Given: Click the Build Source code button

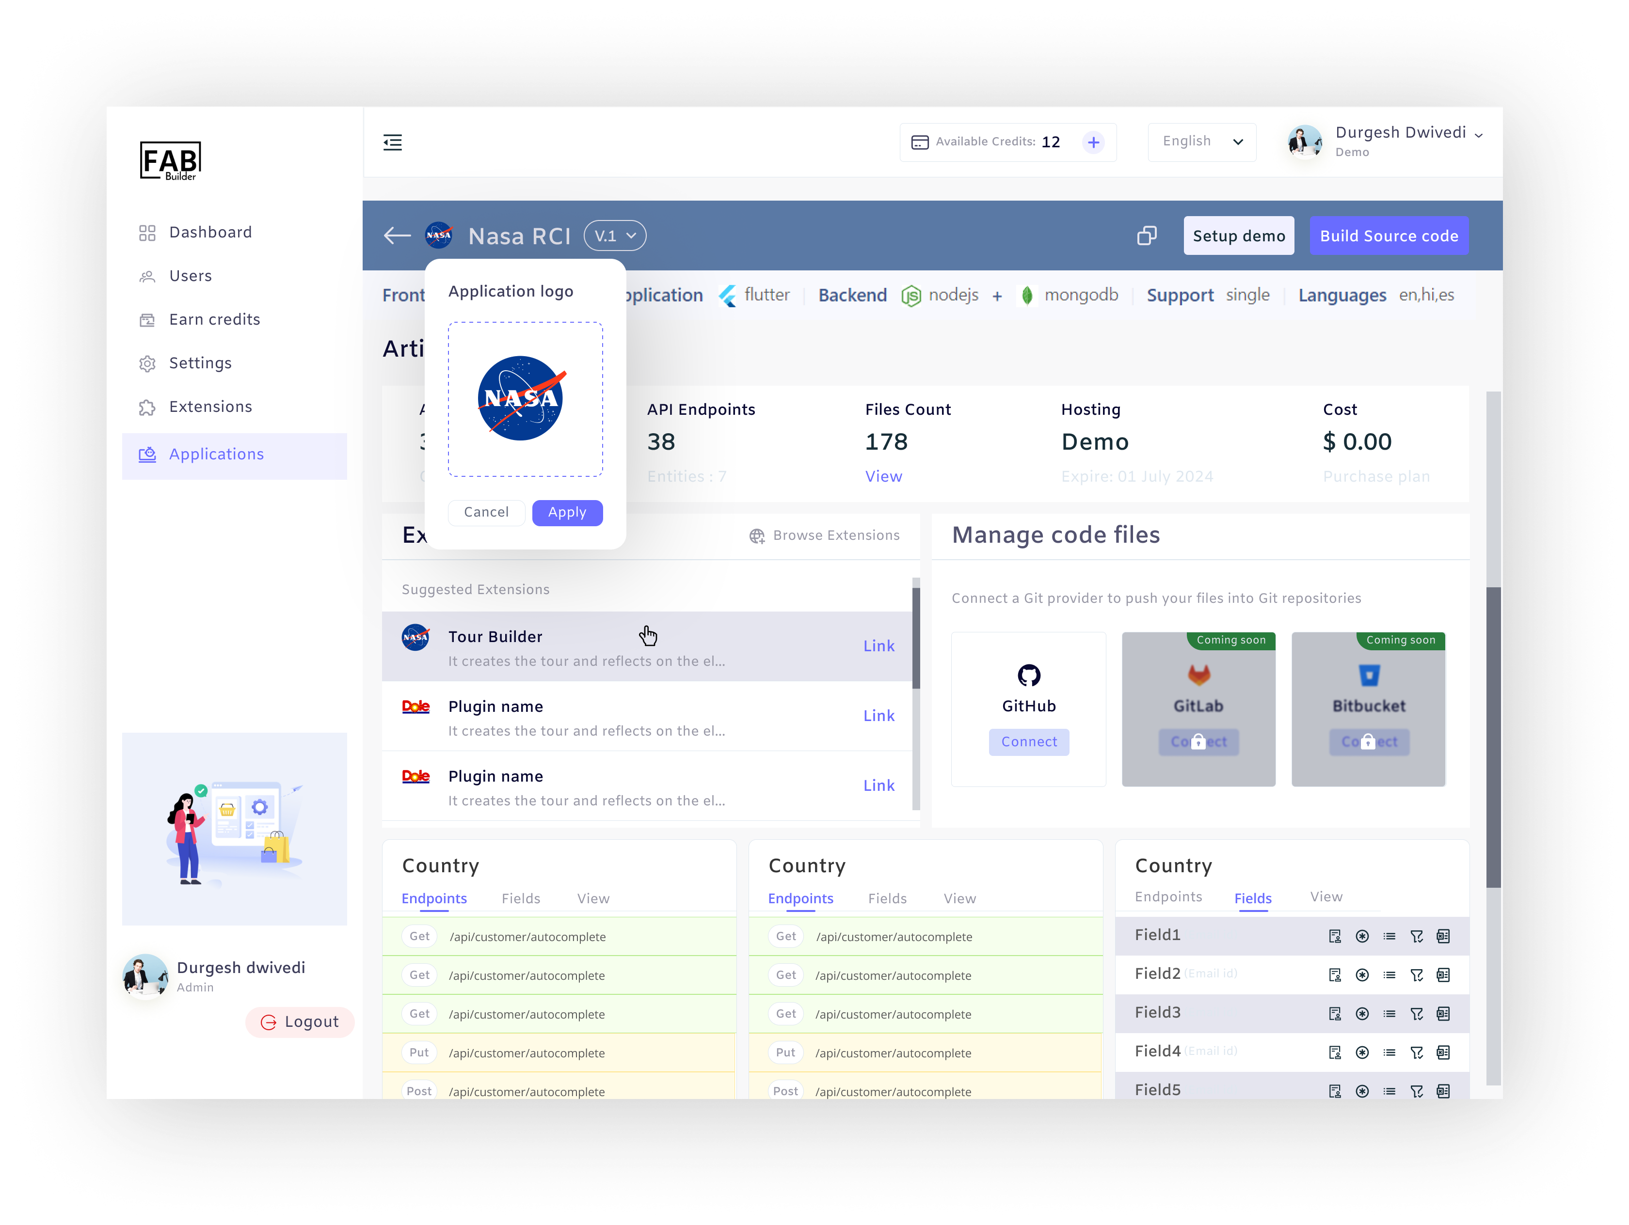Looking at the screenshot, I should coord(1389,236).
